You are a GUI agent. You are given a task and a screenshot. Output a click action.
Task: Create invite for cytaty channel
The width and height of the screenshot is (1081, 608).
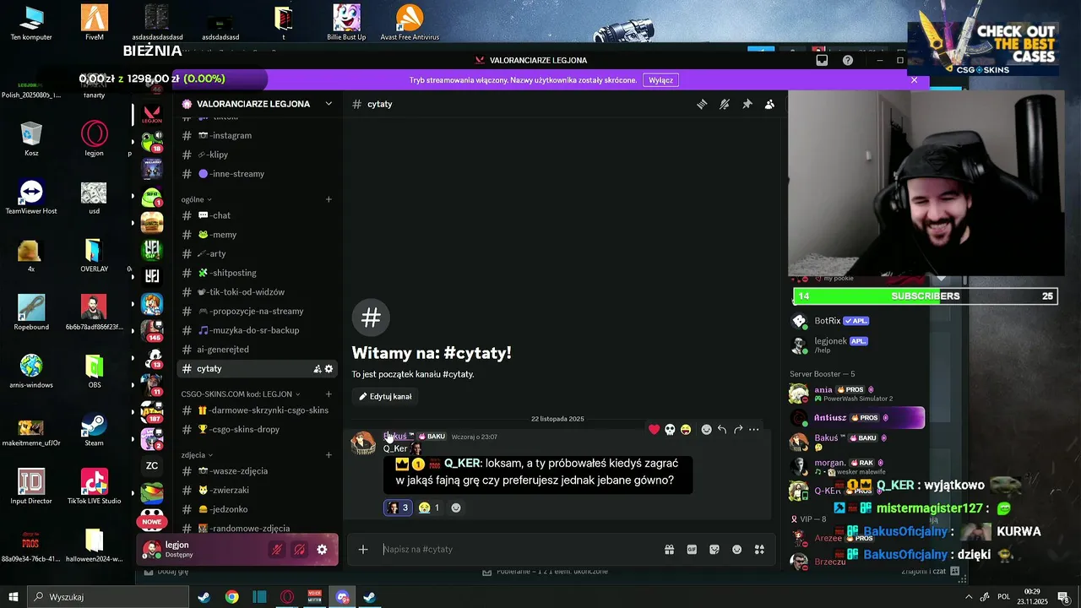coord(318,369)
